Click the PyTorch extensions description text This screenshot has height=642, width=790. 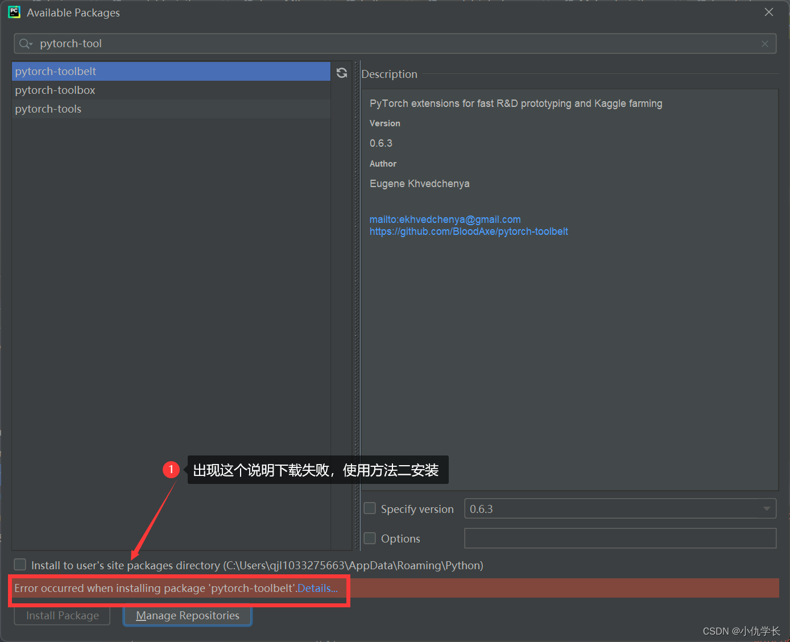click(x=516, y=103)
